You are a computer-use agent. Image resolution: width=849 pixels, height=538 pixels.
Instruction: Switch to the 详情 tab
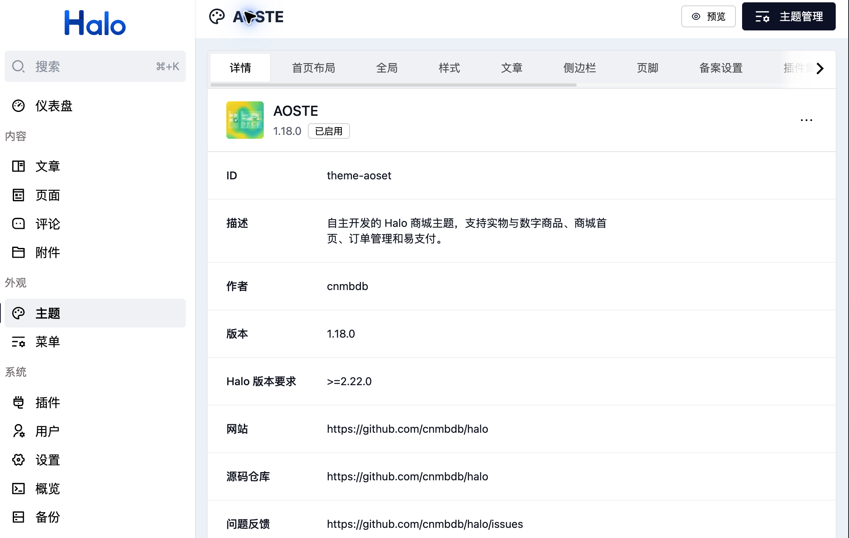[240, 68]
